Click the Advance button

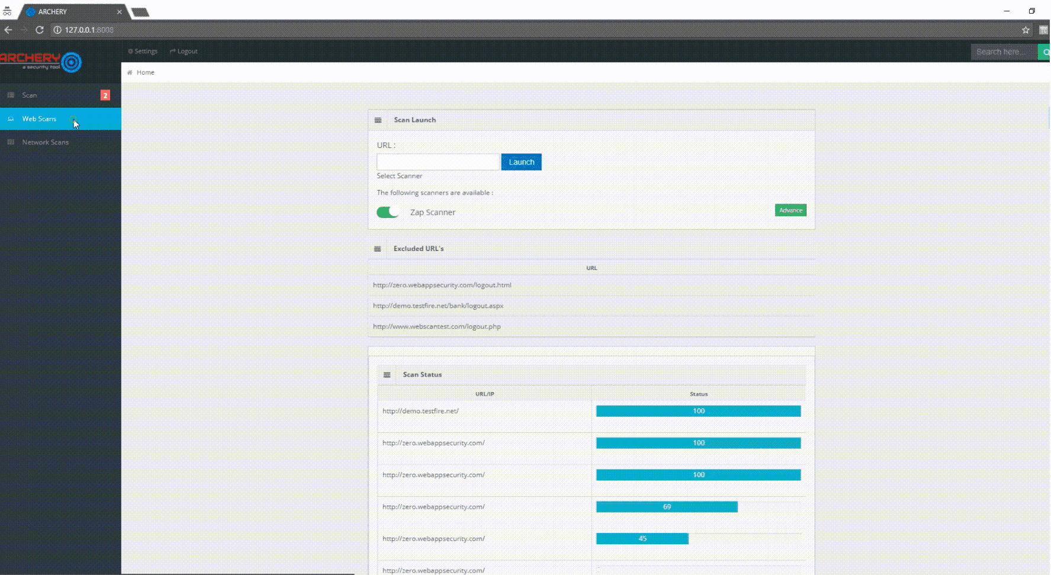790,210
